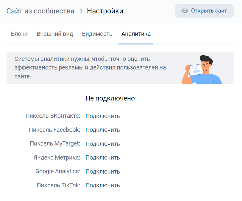Click the Пиксель ВКонтакте label

[x=53, y=116]
